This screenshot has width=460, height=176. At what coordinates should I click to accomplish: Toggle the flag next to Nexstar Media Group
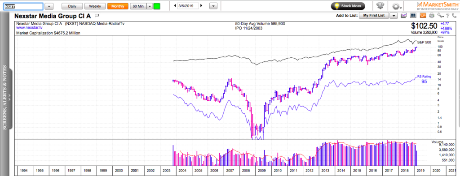[x=97, y=16]
